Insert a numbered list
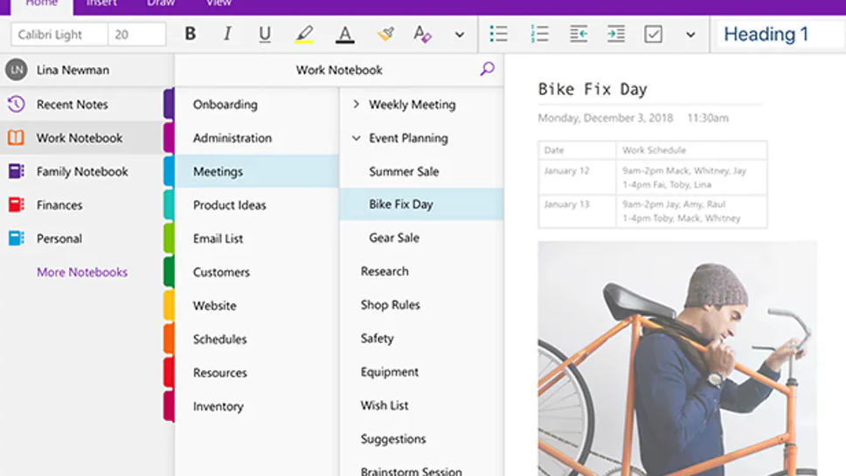 539,34
